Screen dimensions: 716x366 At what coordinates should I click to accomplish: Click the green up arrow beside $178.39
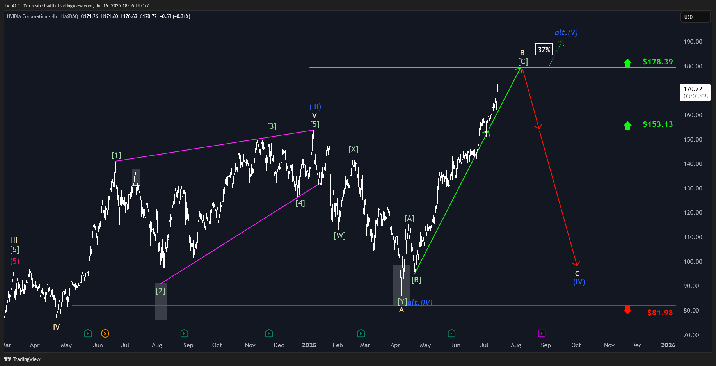click(627, 63)
